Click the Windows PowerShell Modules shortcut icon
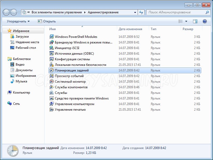 point(52,37)
